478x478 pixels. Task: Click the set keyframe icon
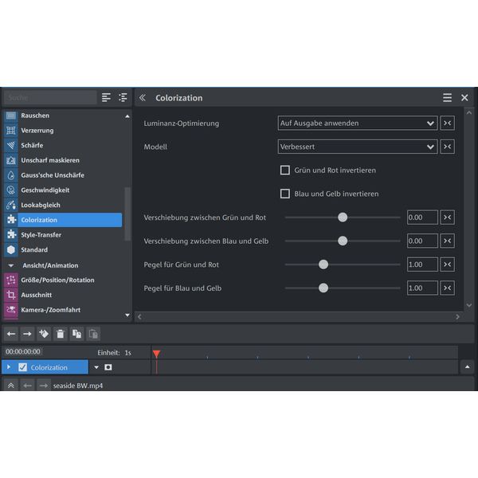click(44, 334)
